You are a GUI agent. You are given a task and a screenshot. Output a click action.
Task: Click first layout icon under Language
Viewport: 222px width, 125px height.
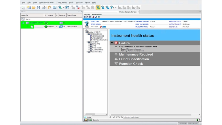coord(85,17)
